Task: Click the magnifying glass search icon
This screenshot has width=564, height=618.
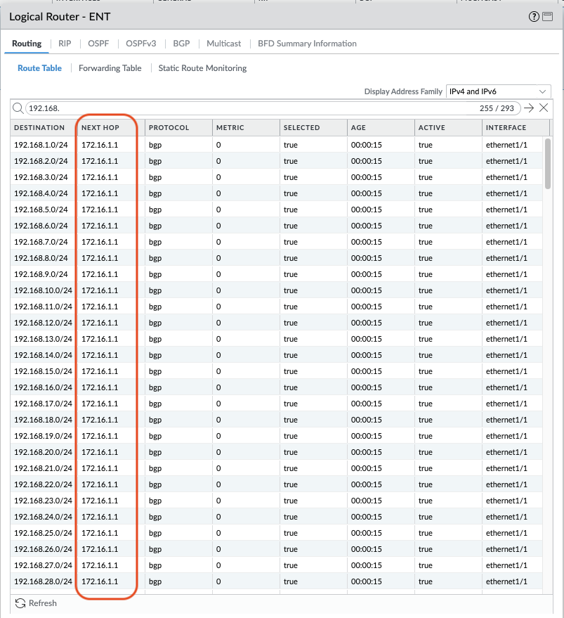Action: [18, 108]
